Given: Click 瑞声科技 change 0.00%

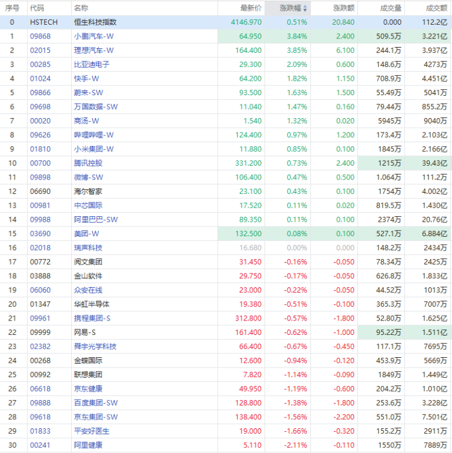Looking at the screenshot, I should coord(297,248).
